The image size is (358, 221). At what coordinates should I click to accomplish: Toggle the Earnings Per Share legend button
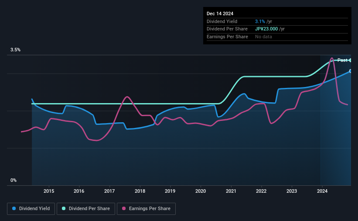(x=146, y=209)
